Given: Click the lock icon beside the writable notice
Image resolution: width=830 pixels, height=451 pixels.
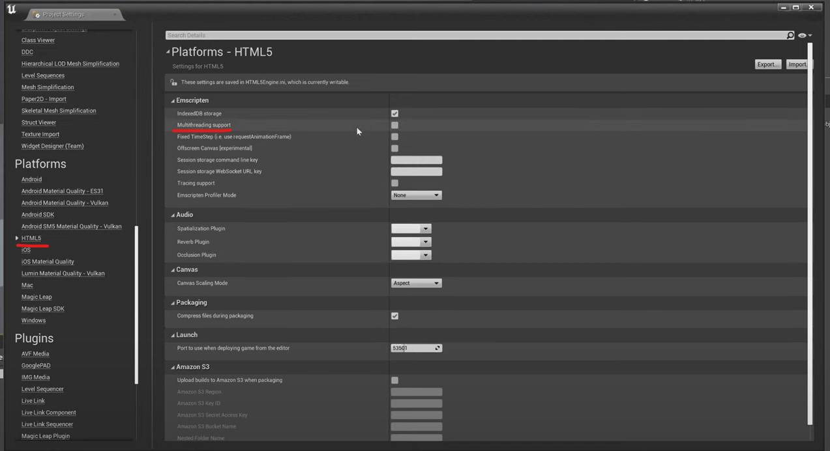Looking at the screenshot, I should click(173, 82).
